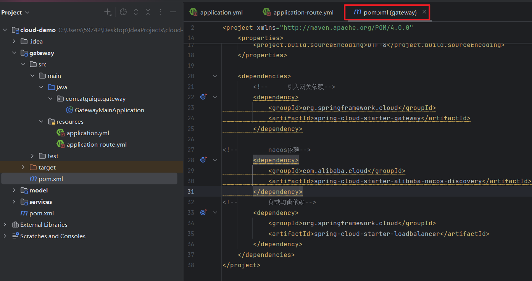This screenshot has height=281, width=532.
Task: Click the Maven icon of root pom.xml
Action: point(24,213)
